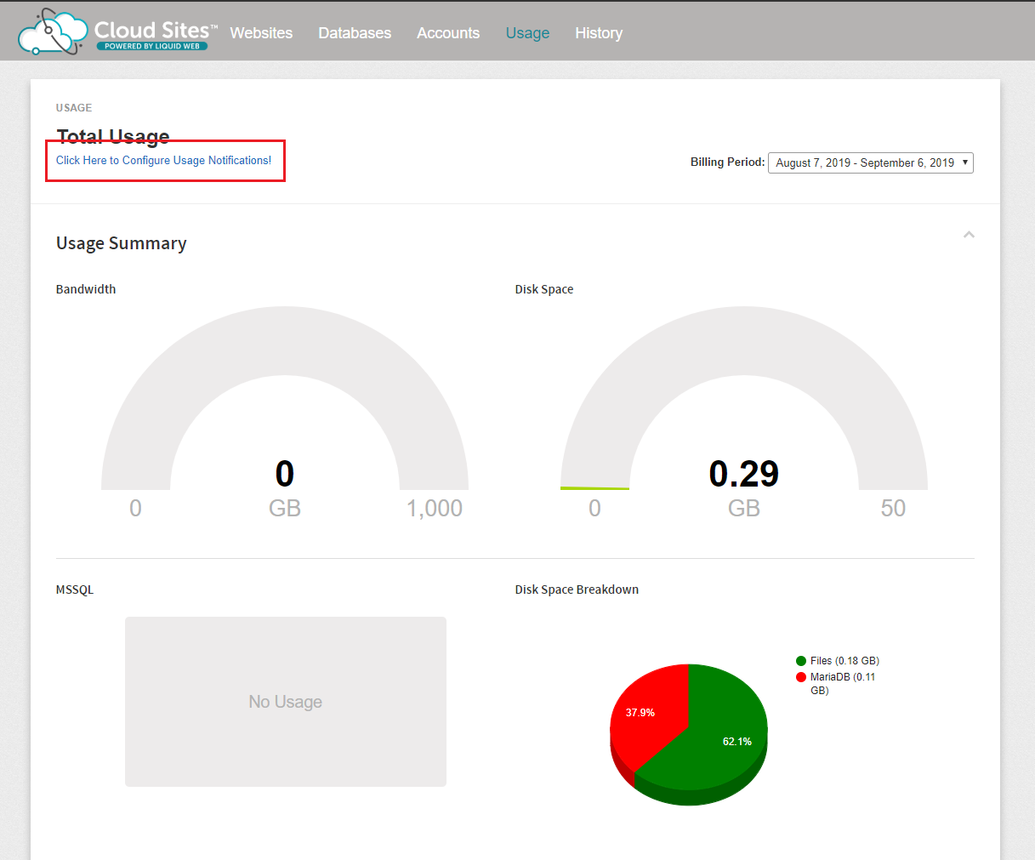The height and width of the screenshot is (860, 1035).
Task: Select the red MariaDB slice of the pie chart
Action: point(642,712)
